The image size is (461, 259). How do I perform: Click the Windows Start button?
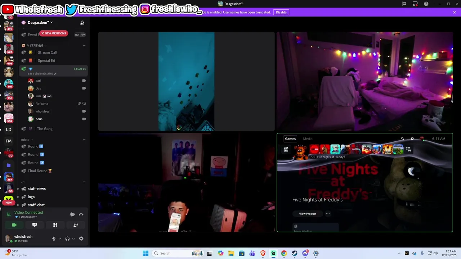click(146, 253)
